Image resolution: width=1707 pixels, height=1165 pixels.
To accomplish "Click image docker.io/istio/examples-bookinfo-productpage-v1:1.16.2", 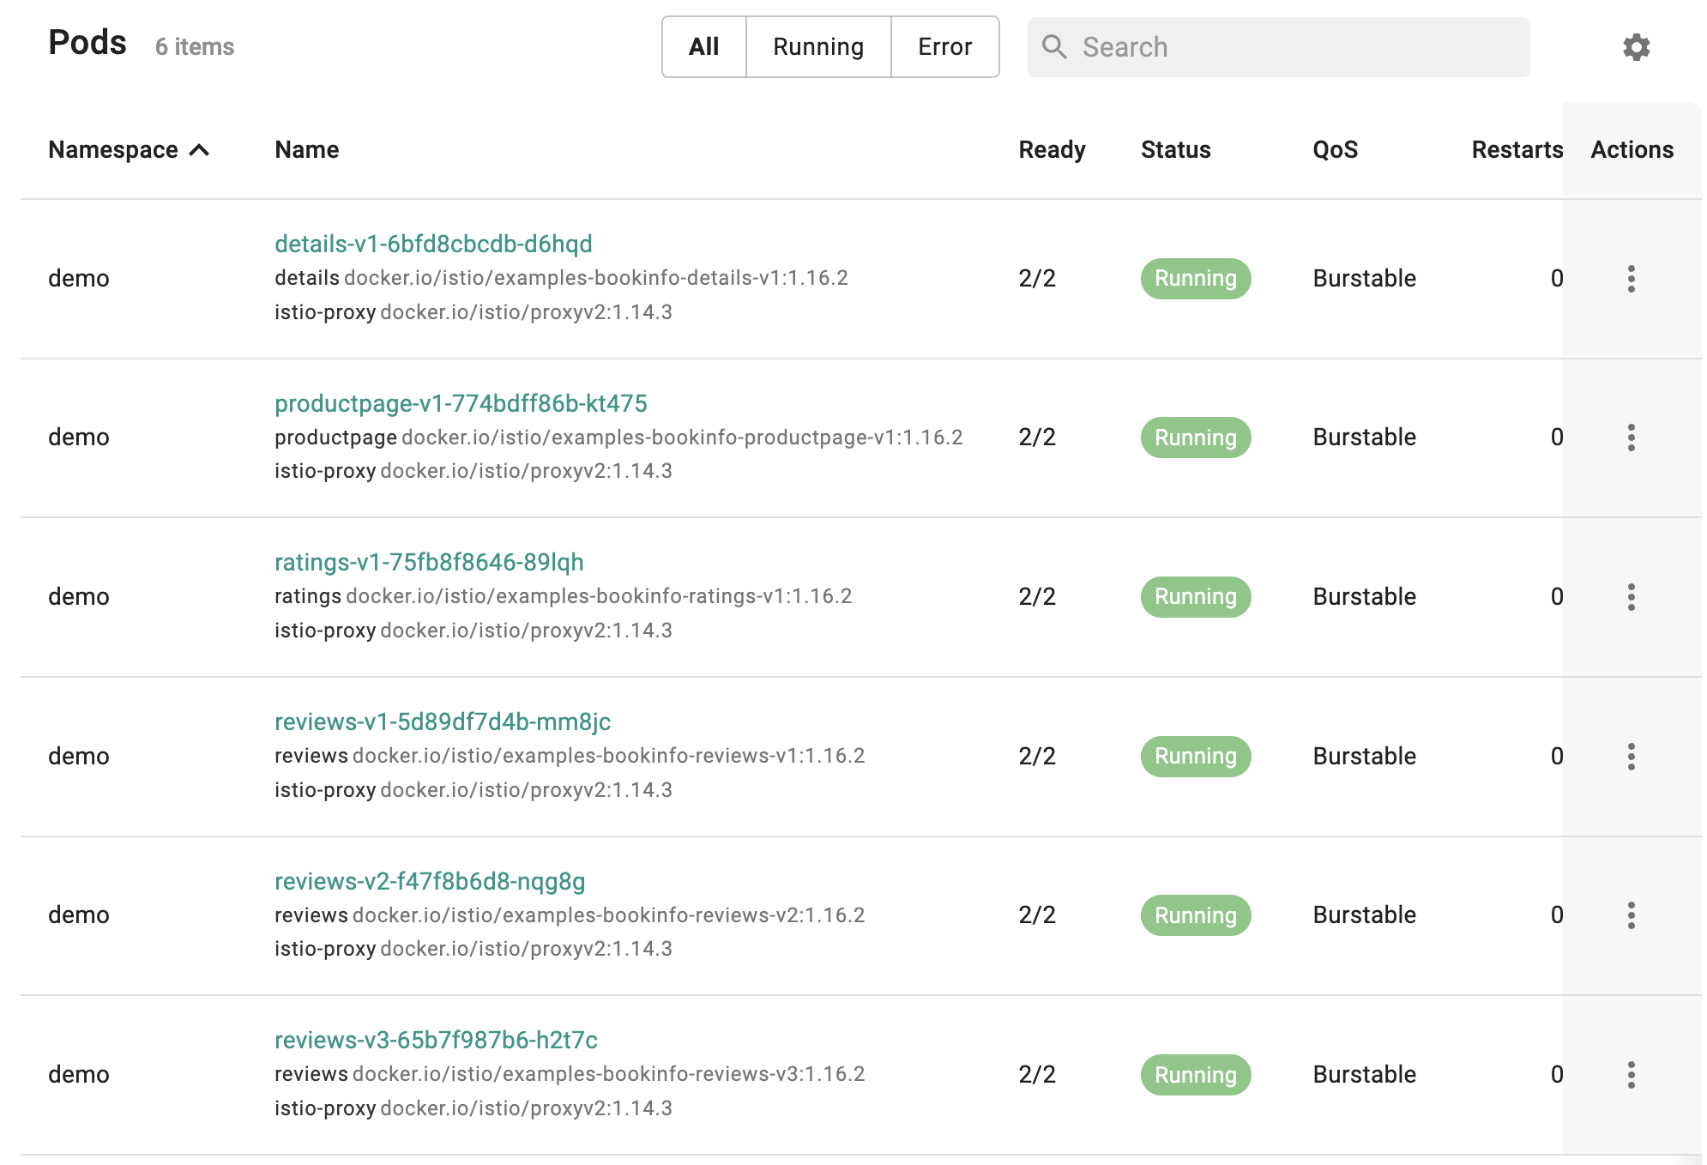I will [x=682, y=438].
